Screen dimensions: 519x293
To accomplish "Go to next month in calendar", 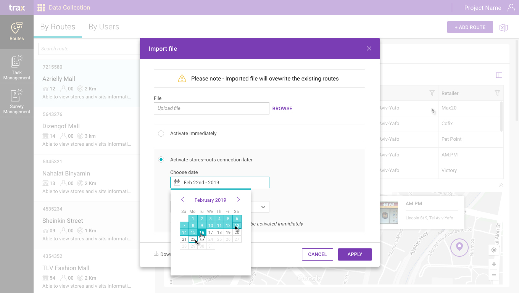I will point(239,200).
